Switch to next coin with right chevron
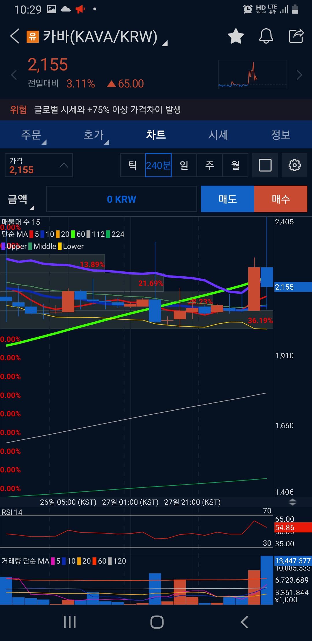This screenshot has height=641, width=312. click(299, 75)
